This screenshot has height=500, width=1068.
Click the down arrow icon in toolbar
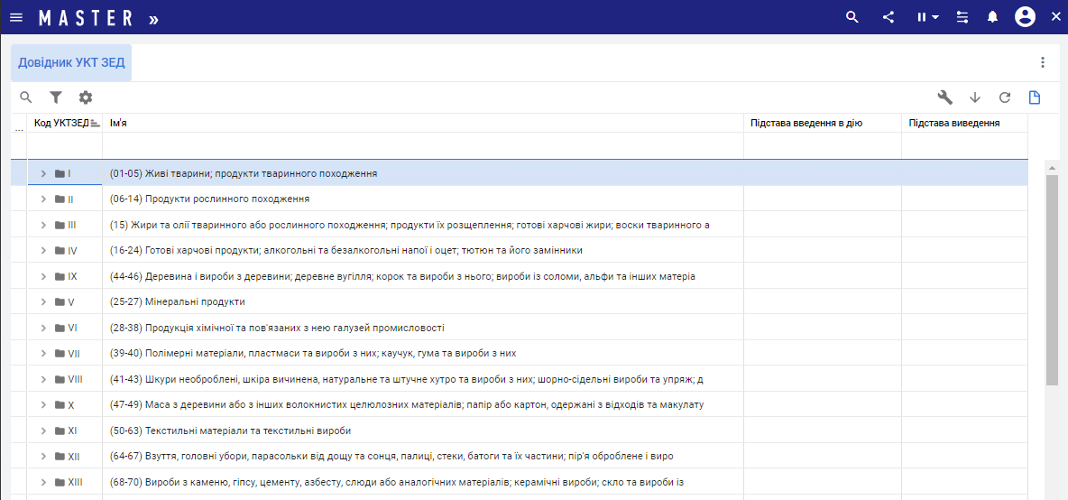(975, 97)
